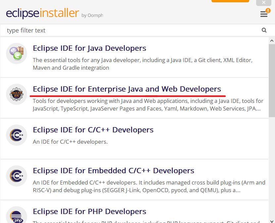The image size is (275, 223).
Task: Select Eclipse IDE for Enterprise Java and Web Developers
Action: (127, 89)
